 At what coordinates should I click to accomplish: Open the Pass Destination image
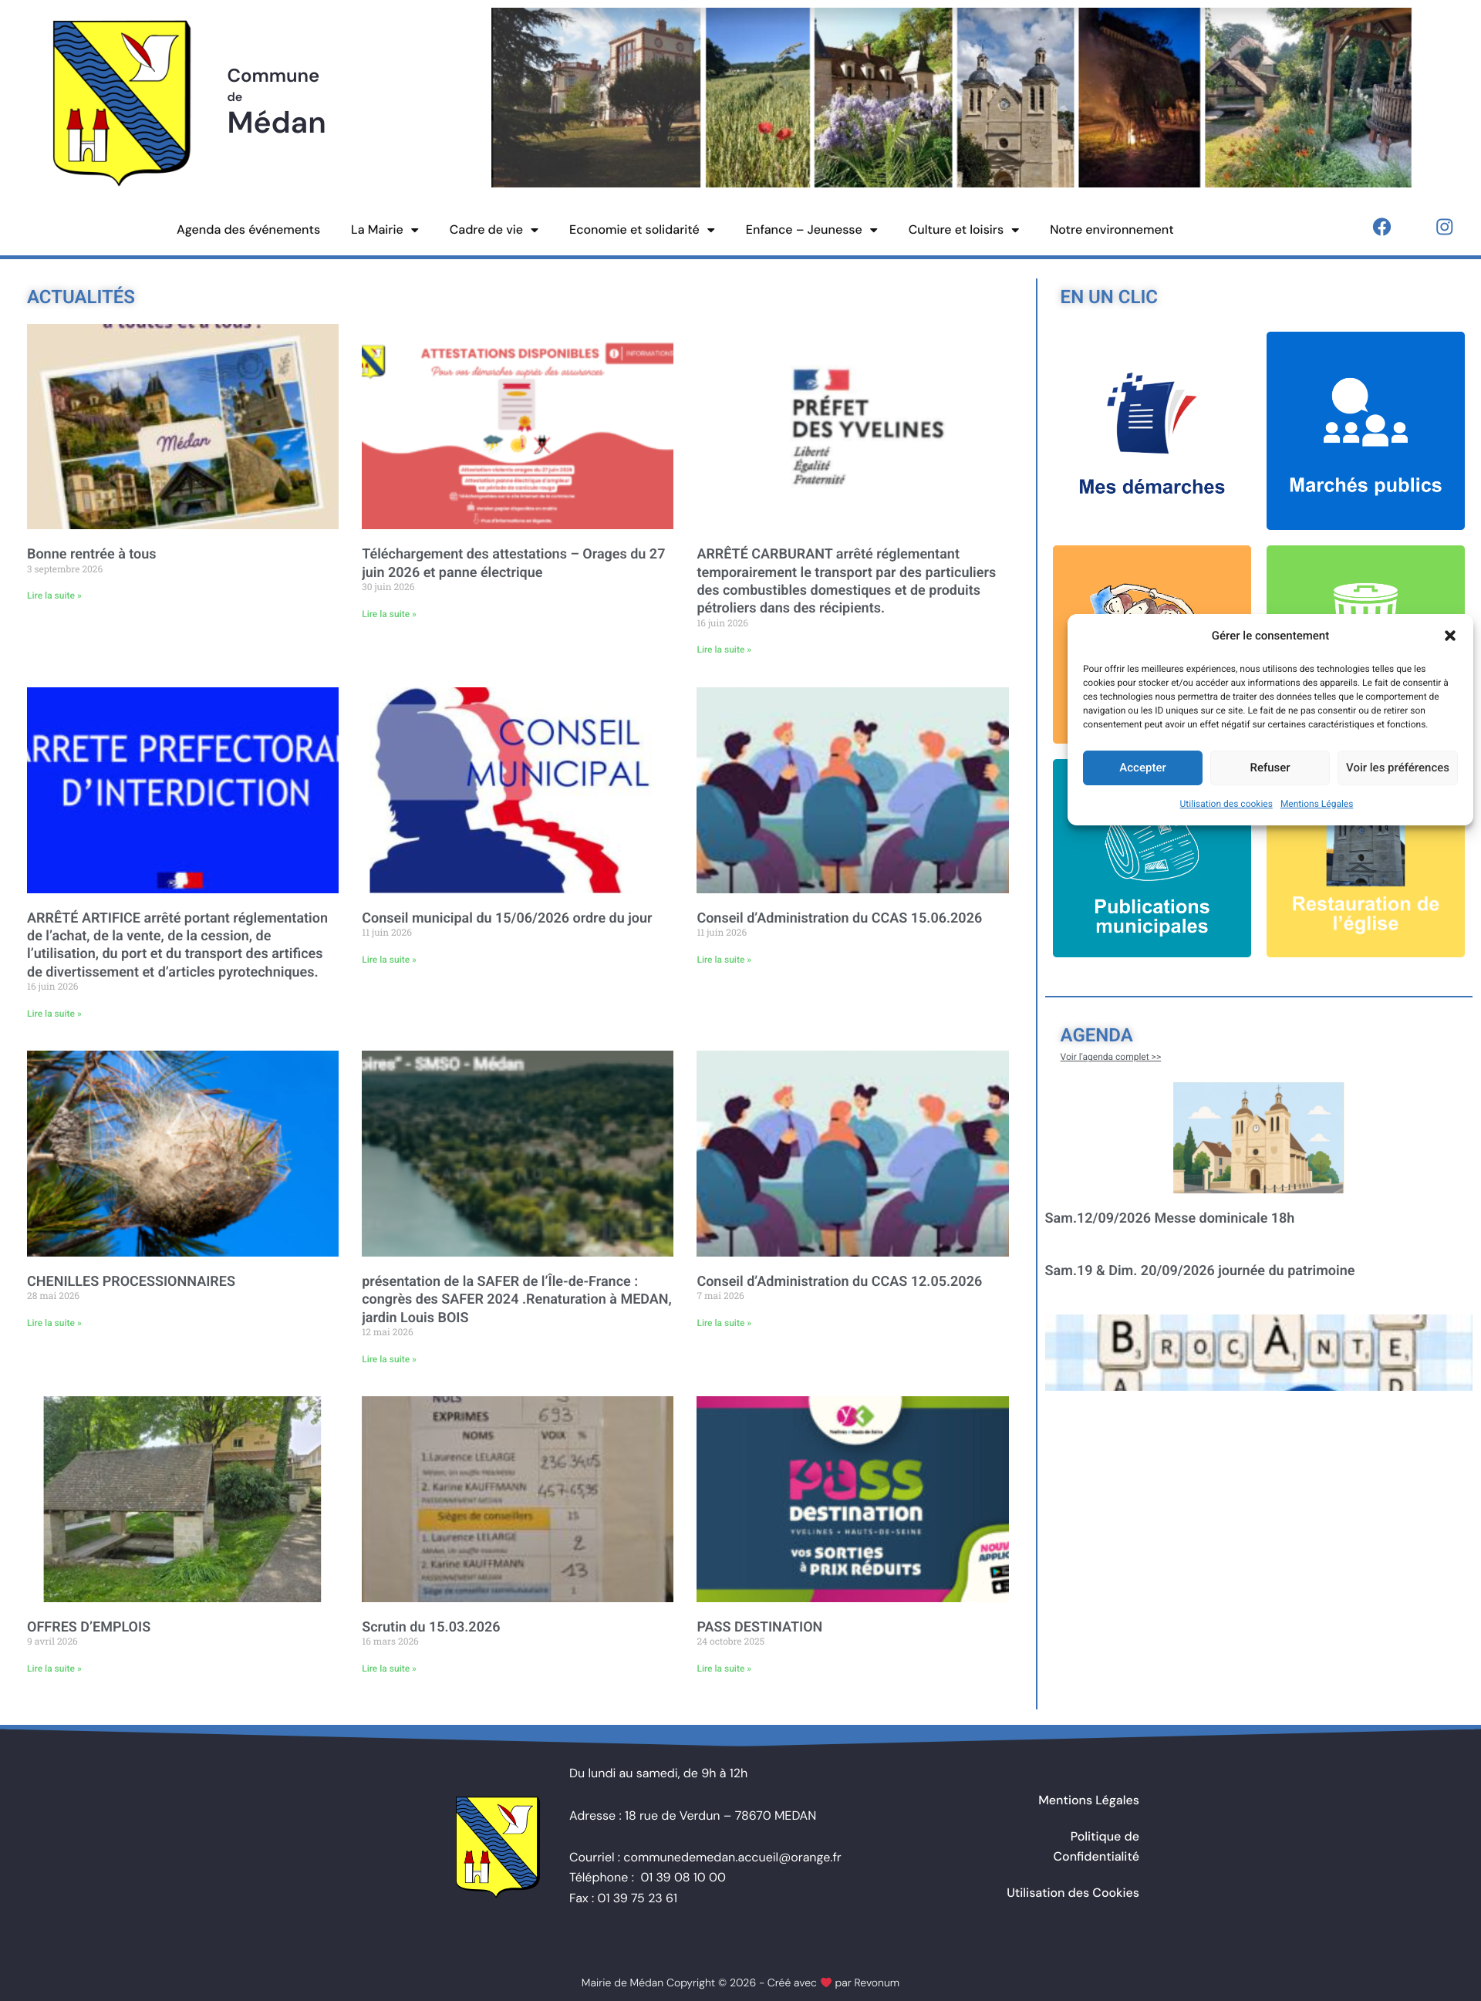pos(852,1499)
